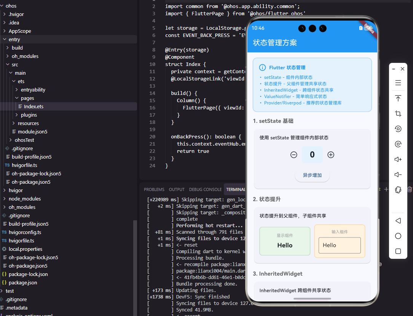
Task: Select the emulator crop screenshot icon
Action: coord(398,114)
